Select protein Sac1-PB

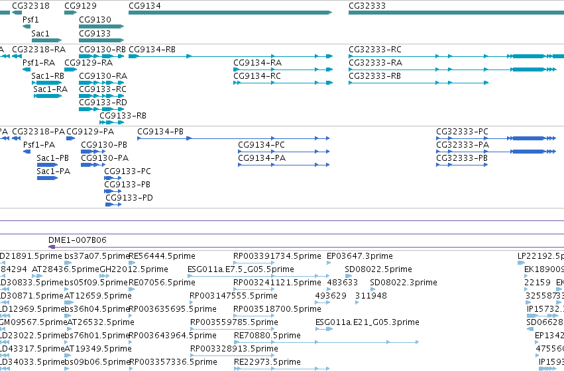(52, 158)
